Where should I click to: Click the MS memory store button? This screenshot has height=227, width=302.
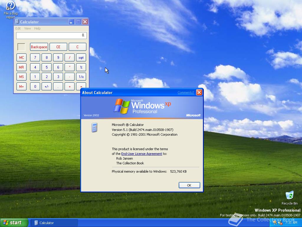(x=21, y=77)
